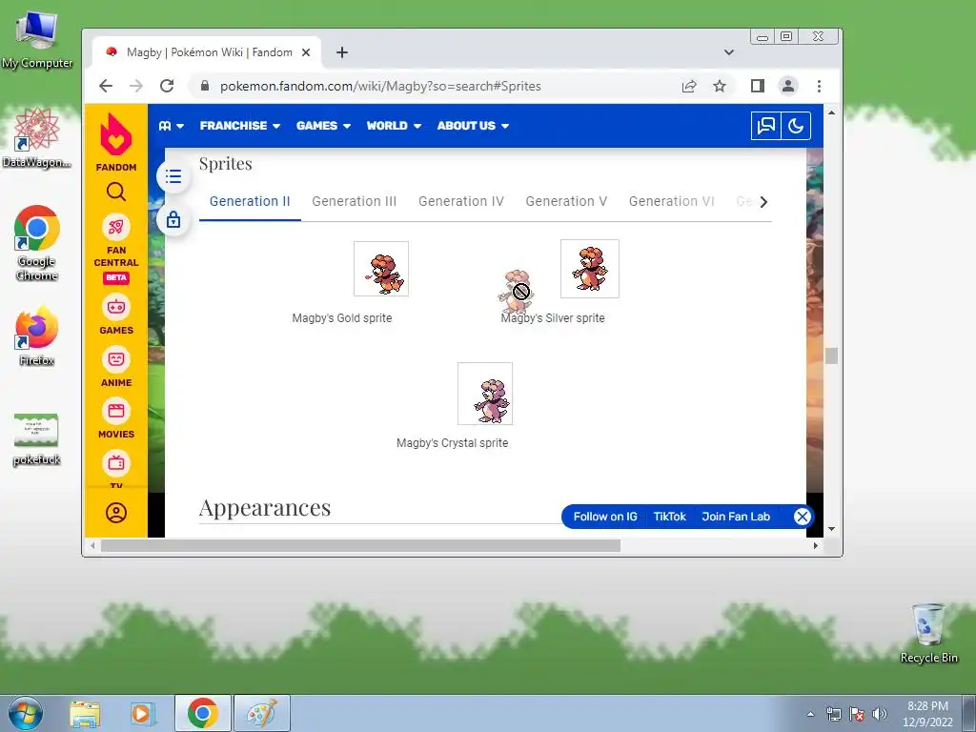976x732 pixels.
Task: Open table of contents list icon
Action: pos(173,176)
